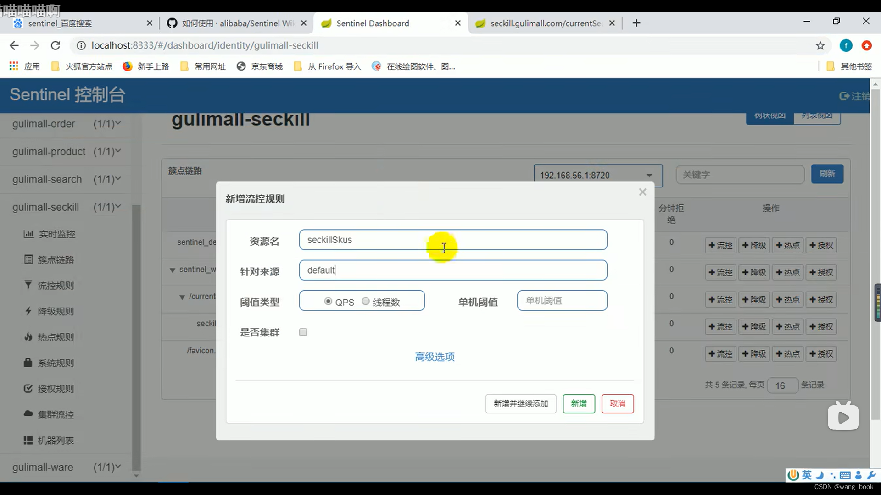Select 系统规则 in the sidebar
Screen dimensions: 881x495
tap(55, 363)
